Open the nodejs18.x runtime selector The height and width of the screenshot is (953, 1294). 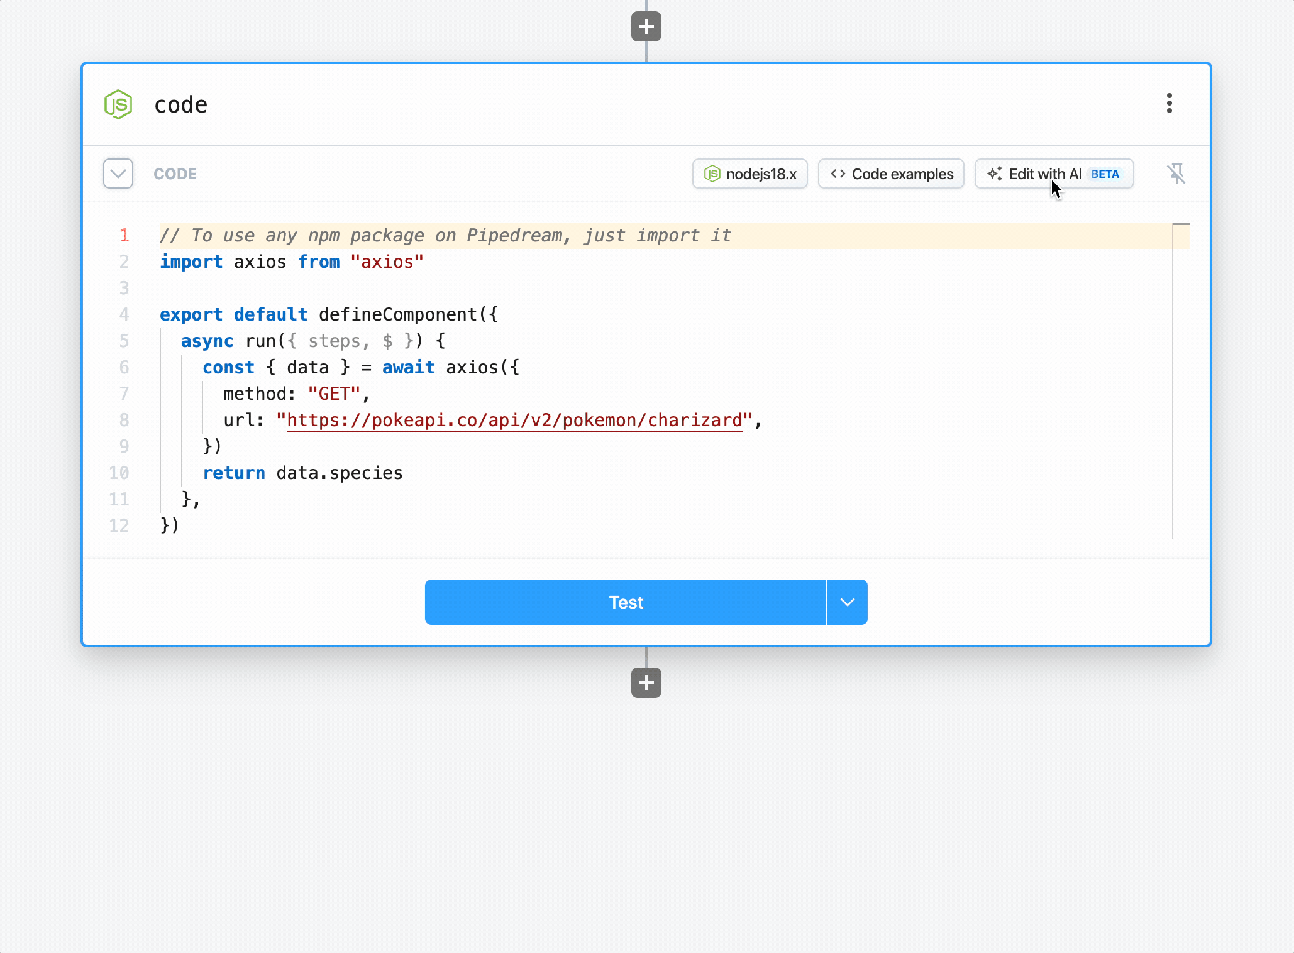point(750,174)
